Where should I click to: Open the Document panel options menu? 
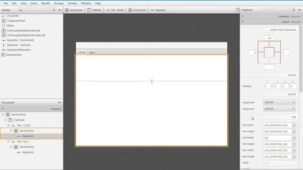click(x=60, y=102)
